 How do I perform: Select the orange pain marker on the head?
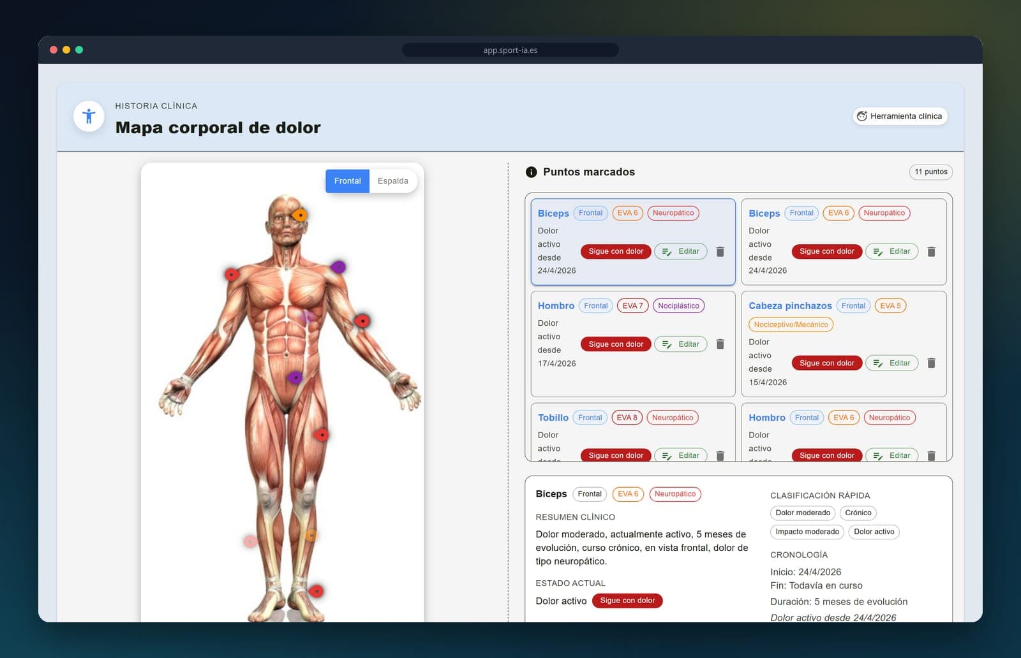tap(300, 215)
